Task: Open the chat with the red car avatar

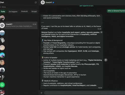Action: 2,92
